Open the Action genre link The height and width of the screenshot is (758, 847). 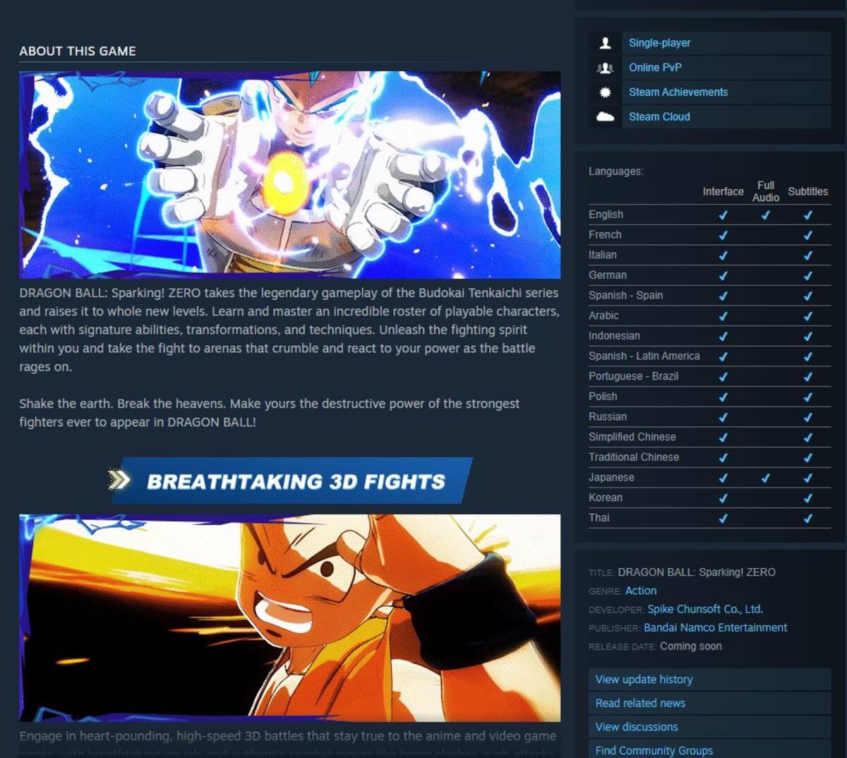(x=640, y=591)
